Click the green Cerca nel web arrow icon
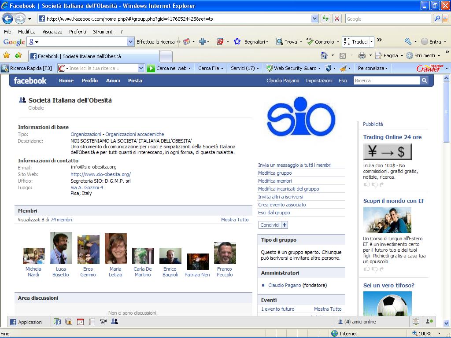Image resolution: width=451 pixels, height=338 pixels. tap(151, 68)
